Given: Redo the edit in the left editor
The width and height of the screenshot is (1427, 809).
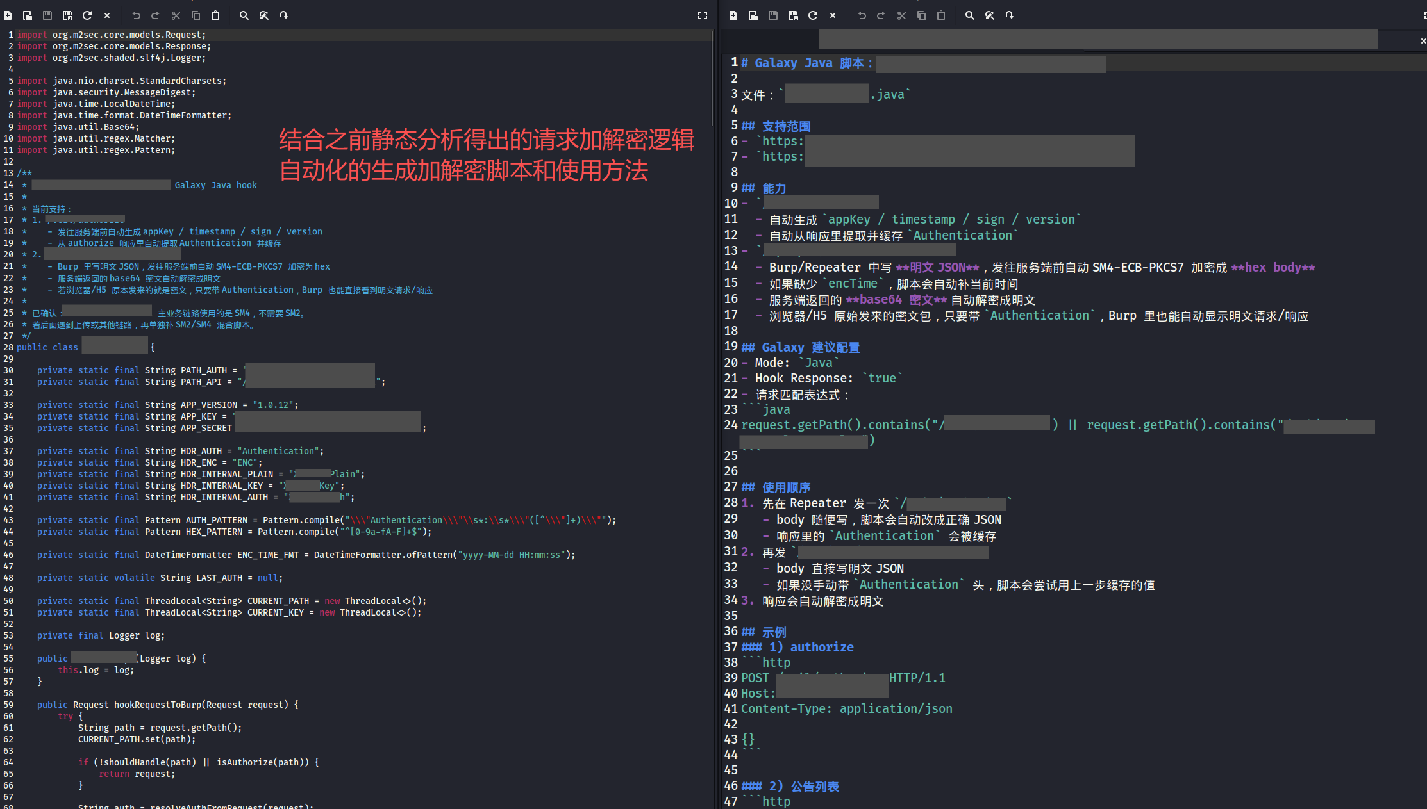Looking at the screenshot, I should (155, 15).
